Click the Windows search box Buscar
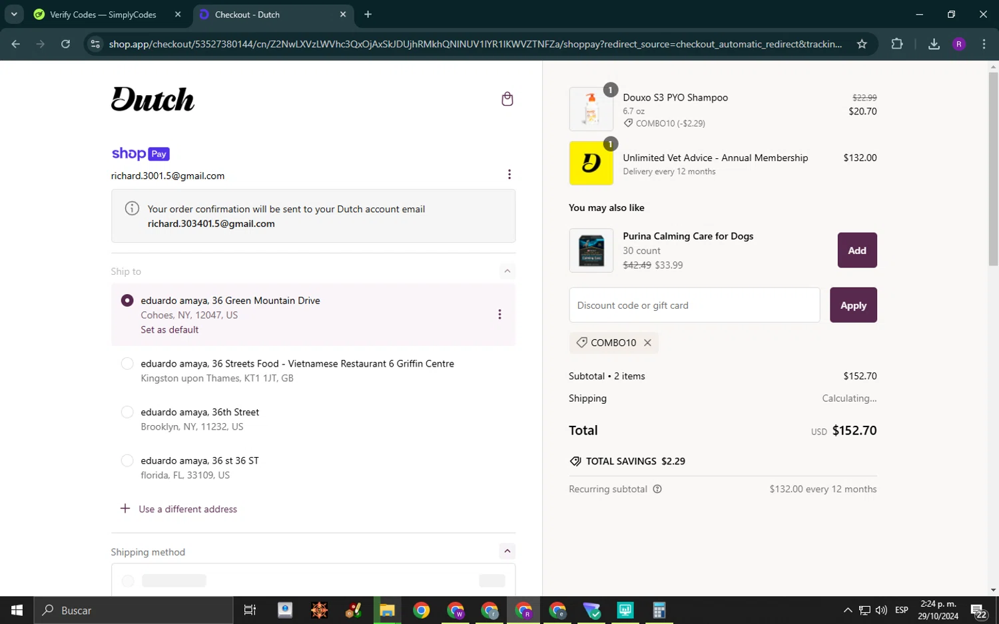The height and width of the screenshot is (624, 999). [133, 610]
